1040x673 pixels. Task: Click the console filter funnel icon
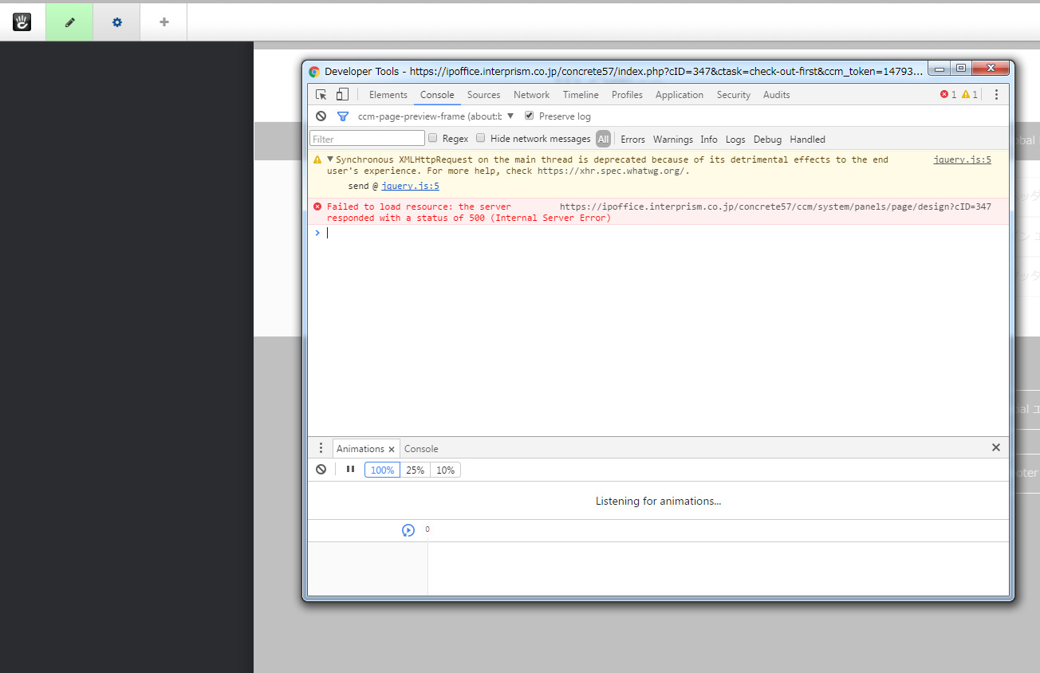343,116
